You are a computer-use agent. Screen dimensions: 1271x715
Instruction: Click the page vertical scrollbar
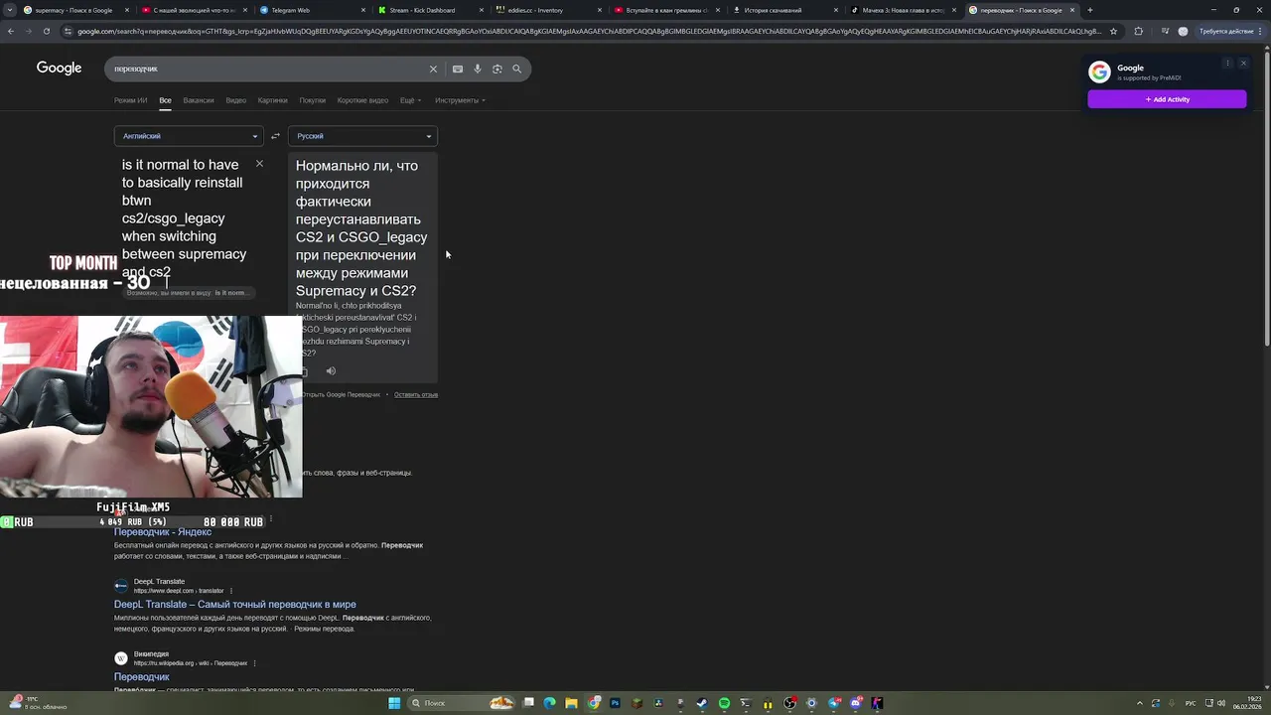click(x=1266, y=199)
